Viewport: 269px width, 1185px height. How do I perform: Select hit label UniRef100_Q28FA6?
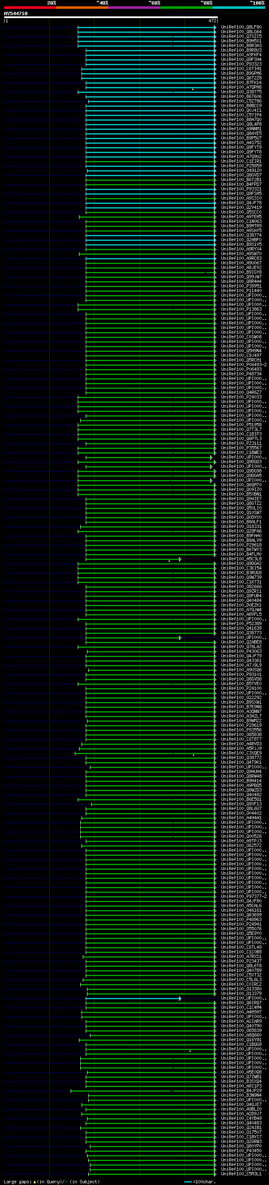tap(241, 531)
